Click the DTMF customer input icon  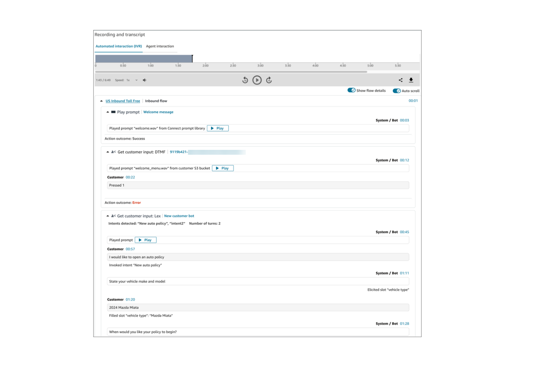(x=113, y=152)
